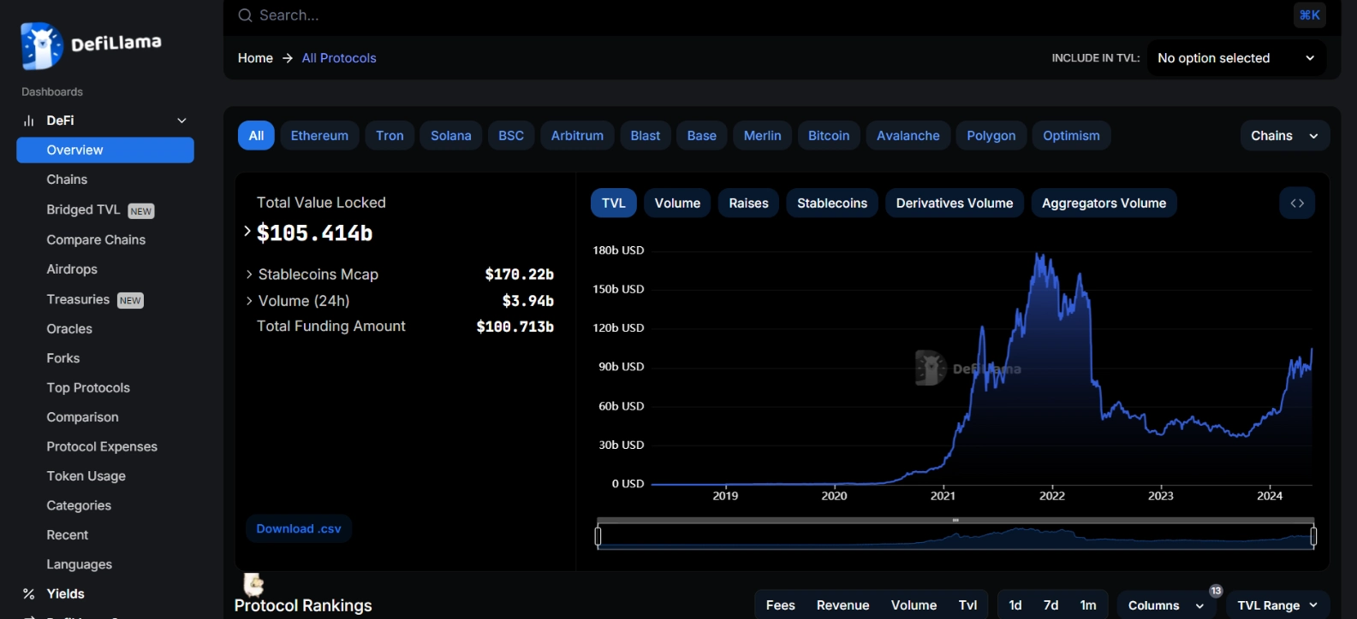
Task: Select the All chains filter
Action: [256, 136]
